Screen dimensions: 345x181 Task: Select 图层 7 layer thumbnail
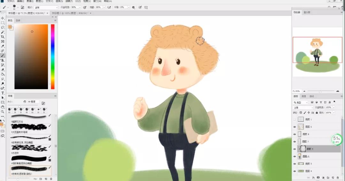click(299, 141)
